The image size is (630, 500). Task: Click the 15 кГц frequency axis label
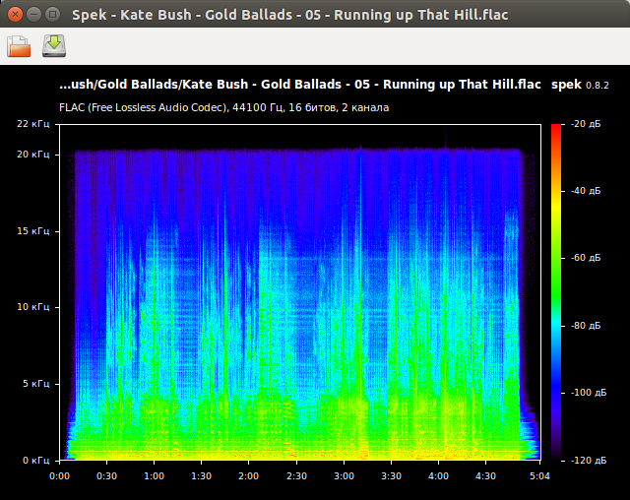click(31, 231)
